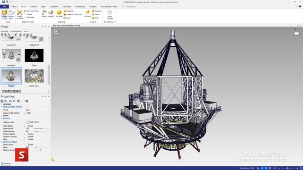The width and height of the screenshot is (303, 170).
Task: Click the Start Search field
Action: point(131,7)
